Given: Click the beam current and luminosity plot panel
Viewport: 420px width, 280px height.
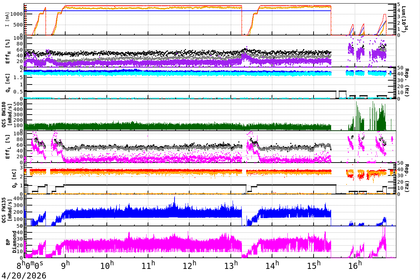Looking at the screenshot, I should pyautogui.click(x=210, y=19).
